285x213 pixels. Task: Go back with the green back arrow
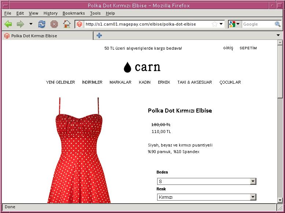(x=8, y=24)
